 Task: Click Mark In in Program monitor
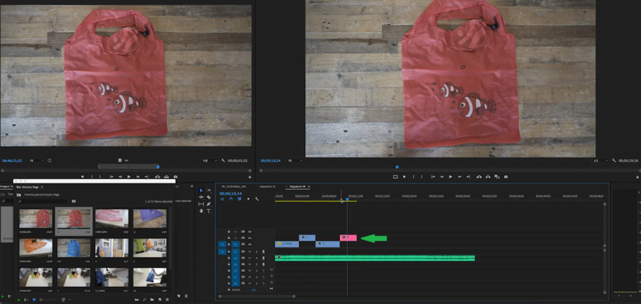tap(414, 177)
